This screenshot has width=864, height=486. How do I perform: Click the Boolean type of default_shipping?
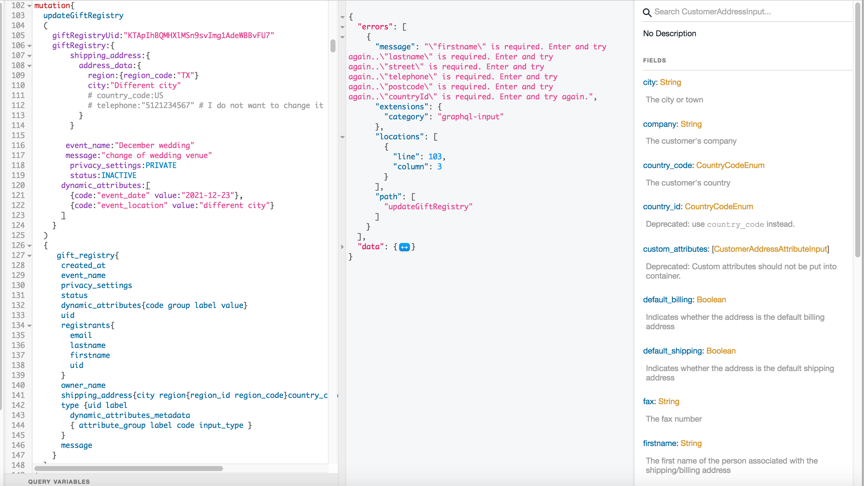[721, 351]
